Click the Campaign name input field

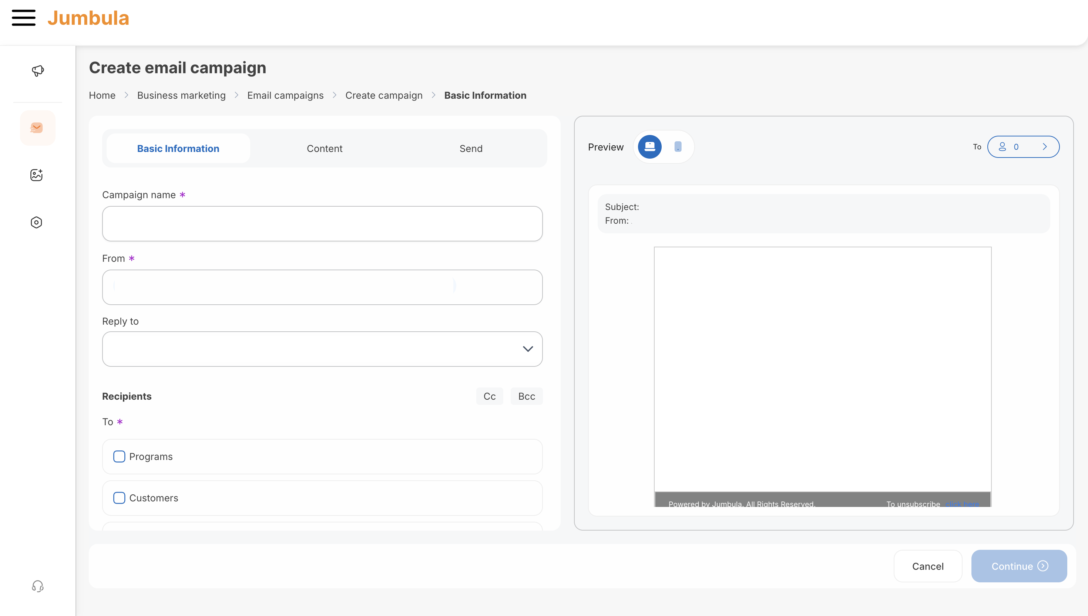point(322,224)
